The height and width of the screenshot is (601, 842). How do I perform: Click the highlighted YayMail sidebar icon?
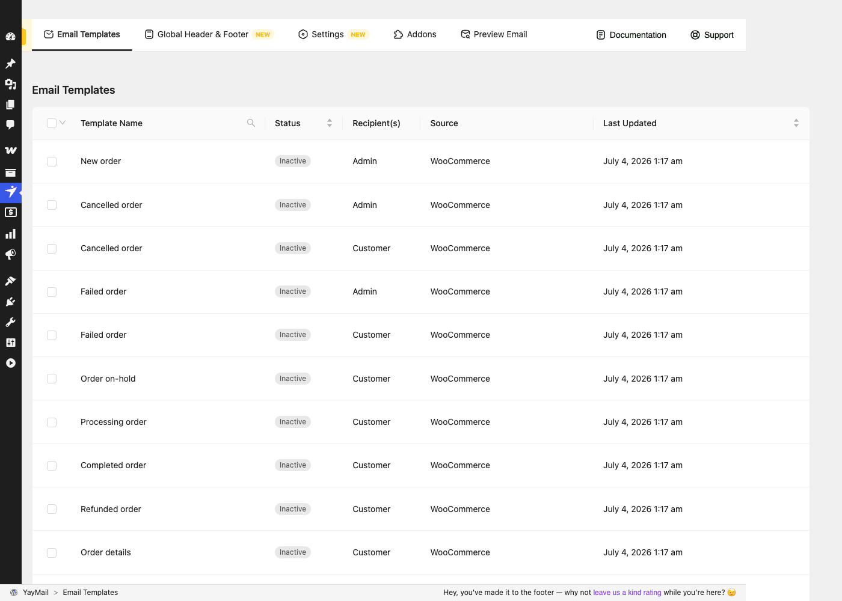point(10,192)
